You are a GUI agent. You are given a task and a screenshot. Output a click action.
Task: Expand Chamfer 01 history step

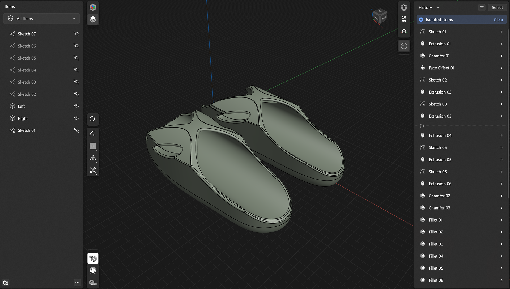click(501, 56)
